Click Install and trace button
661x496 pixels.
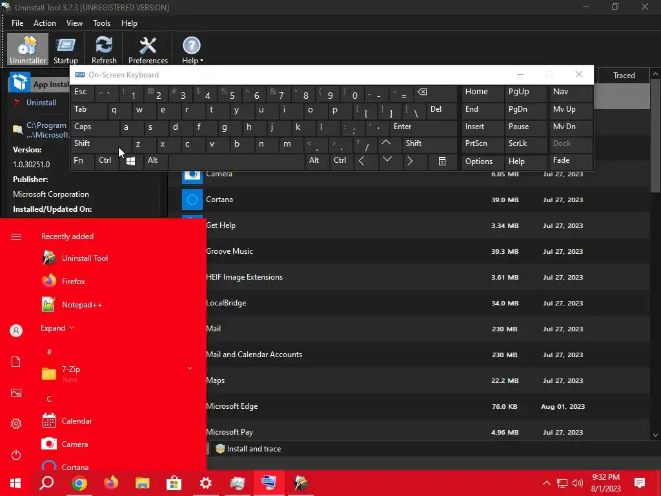tap(249, 449)
